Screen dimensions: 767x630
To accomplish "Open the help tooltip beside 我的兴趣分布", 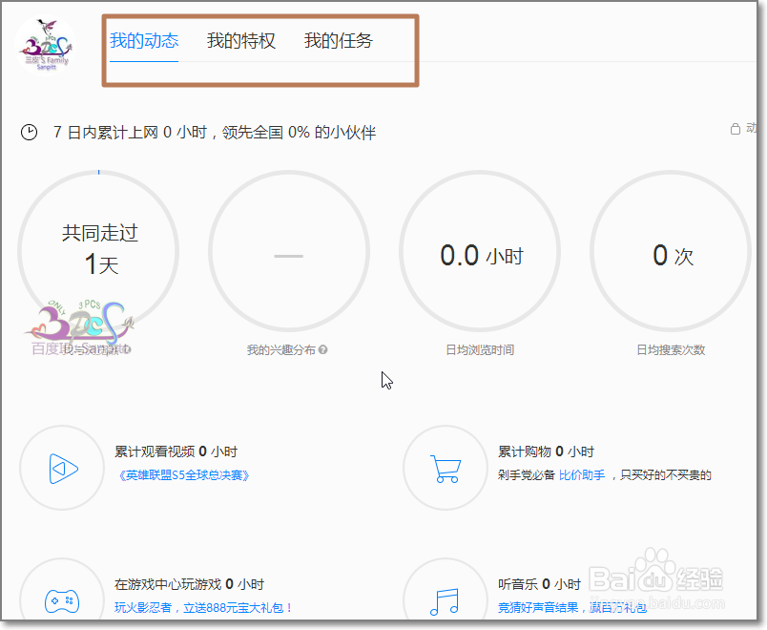I will [x=325, y=349].
